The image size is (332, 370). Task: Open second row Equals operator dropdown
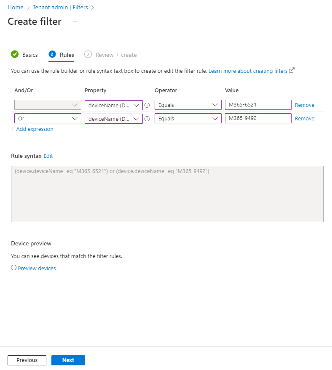(x=188, y=119)
